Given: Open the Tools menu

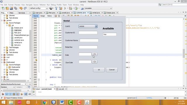Looking at the screenshot, I should tap(70, 5).
